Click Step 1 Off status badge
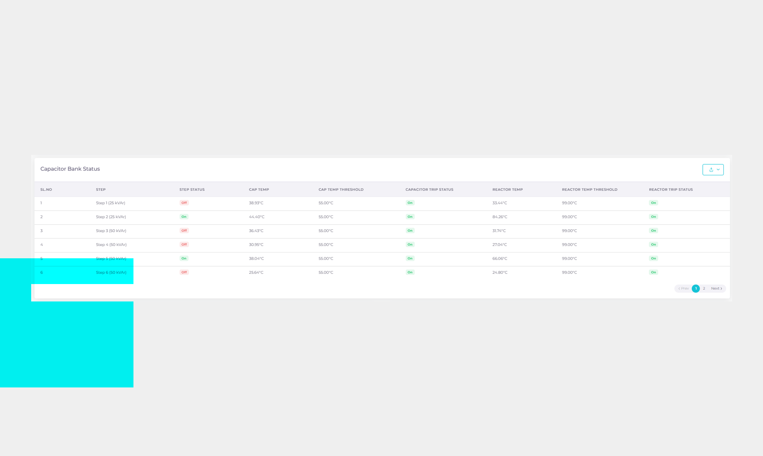This screenshot has width=763, height=456. click(184, 203)
